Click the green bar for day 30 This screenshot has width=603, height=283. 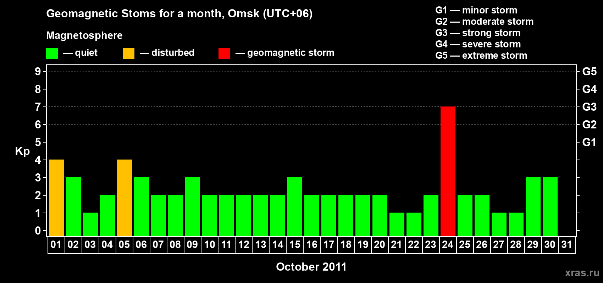(550, 207)
